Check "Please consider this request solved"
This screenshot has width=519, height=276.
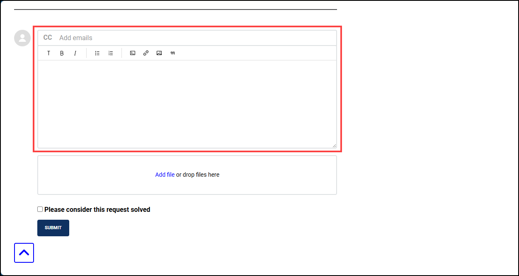40,209
